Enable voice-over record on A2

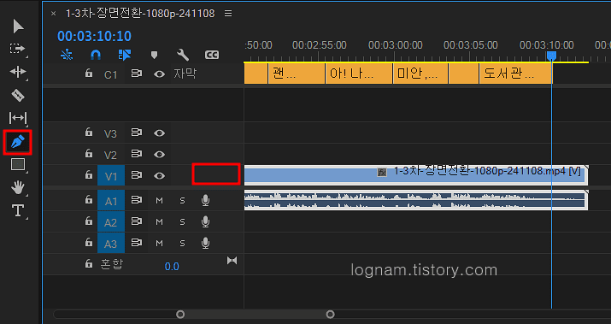click(205, 222)
